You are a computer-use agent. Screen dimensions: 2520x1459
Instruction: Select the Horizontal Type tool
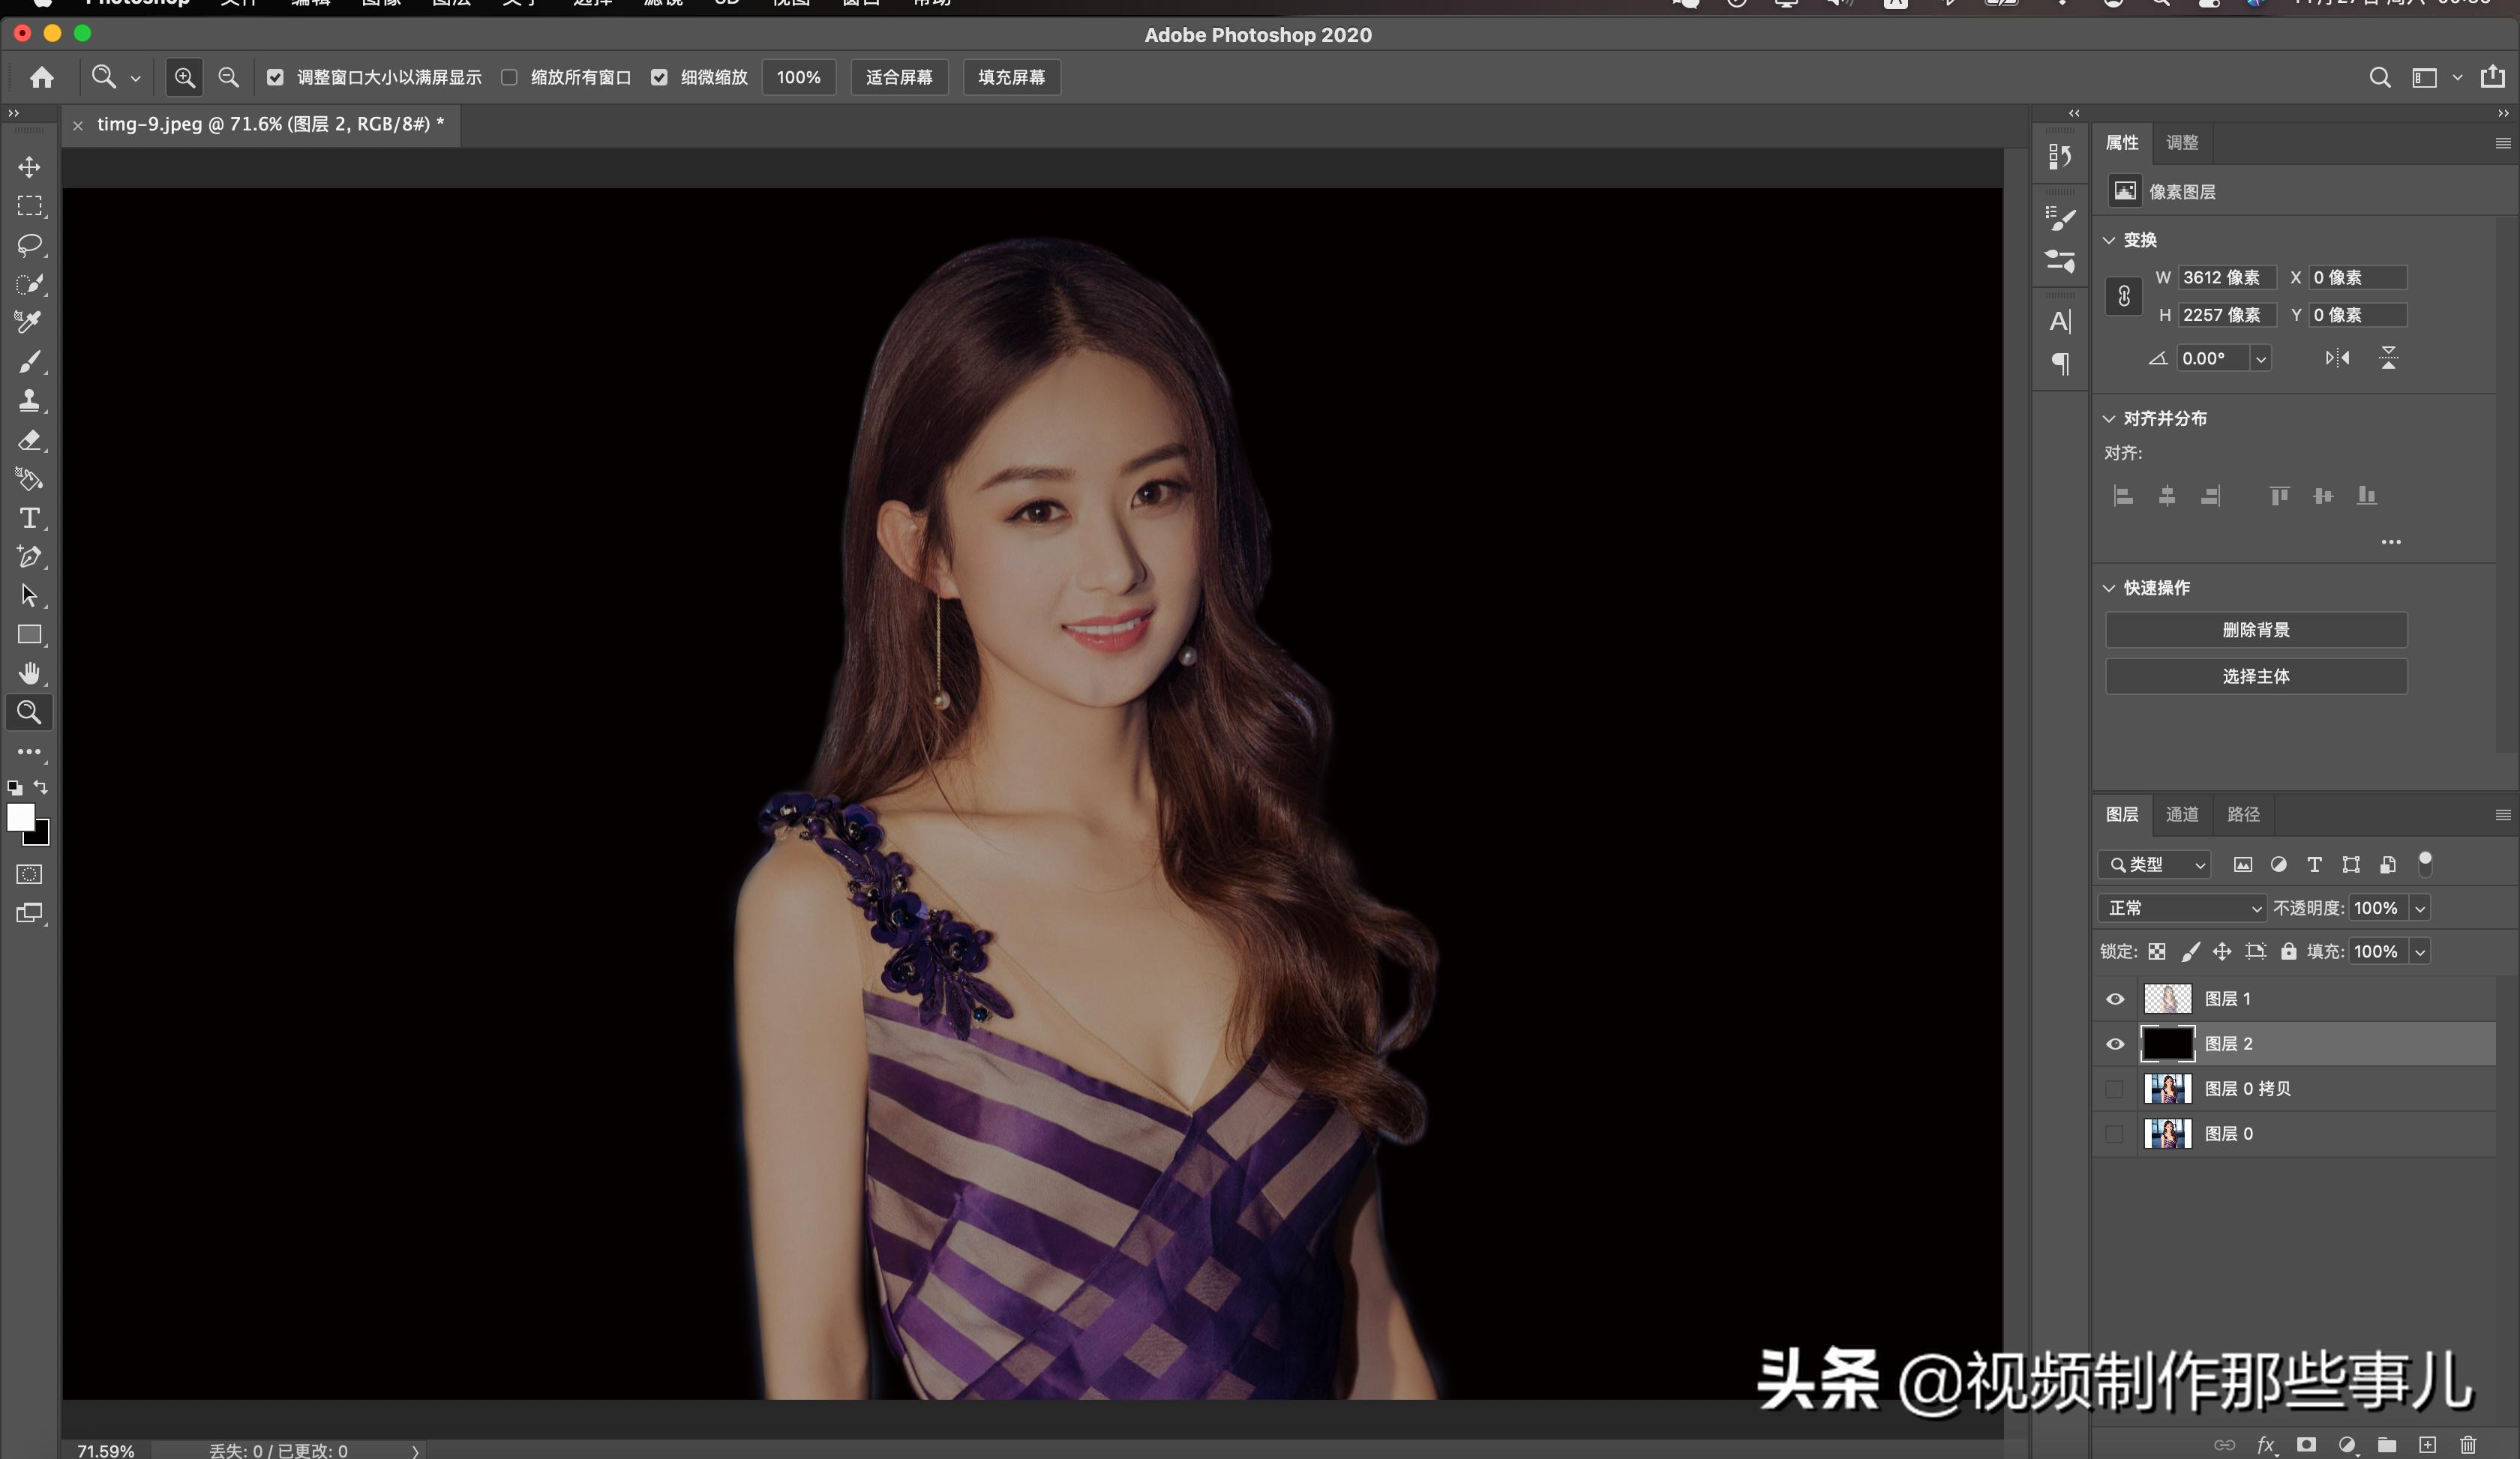pos(29,517)
